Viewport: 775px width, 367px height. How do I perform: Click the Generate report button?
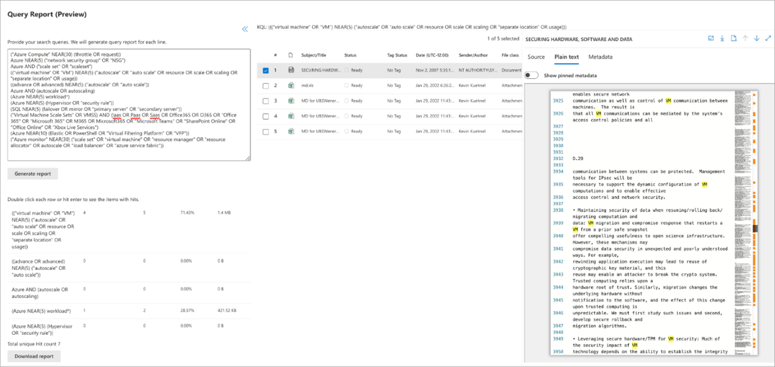point(33,174)
